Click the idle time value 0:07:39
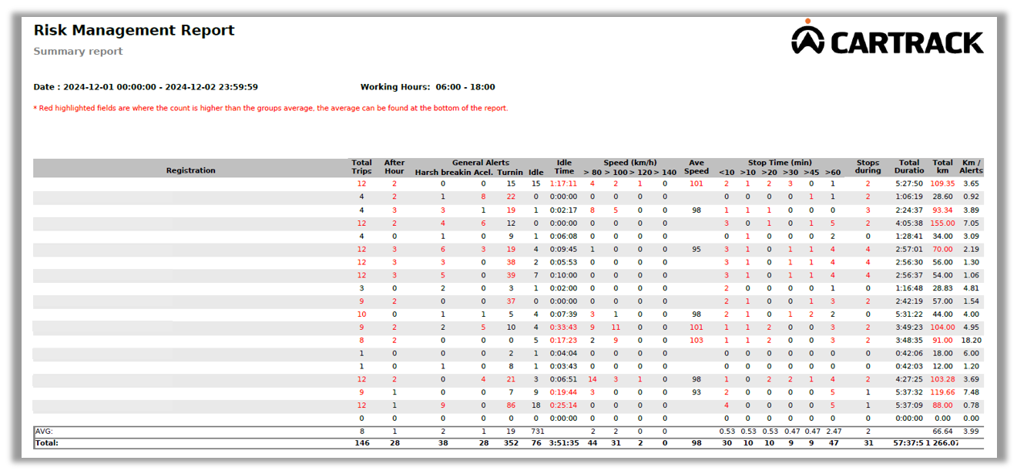The image size is (1017, 474). 564,314
